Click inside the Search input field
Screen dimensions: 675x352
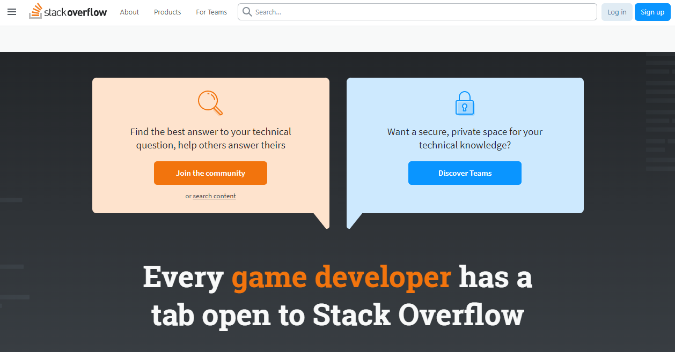click(376, 11)
